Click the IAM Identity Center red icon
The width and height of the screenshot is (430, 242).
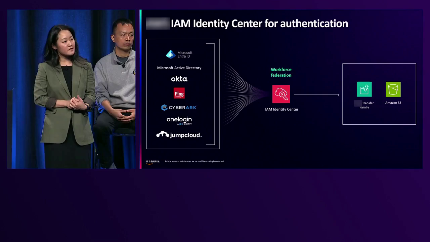point(281,94)
